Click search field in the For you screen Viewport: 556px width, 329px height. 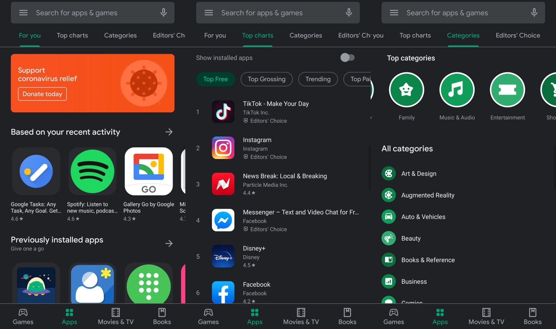click(93, 13)
